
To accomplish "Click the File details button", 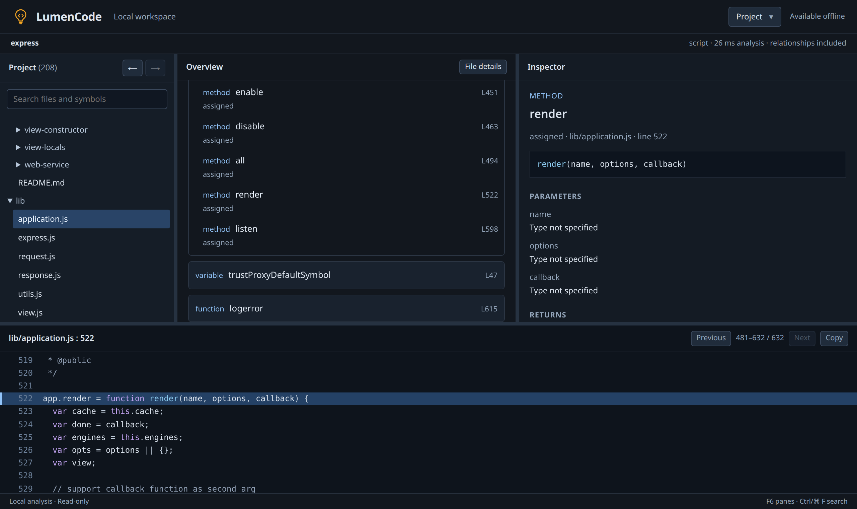I will point(483,67).
